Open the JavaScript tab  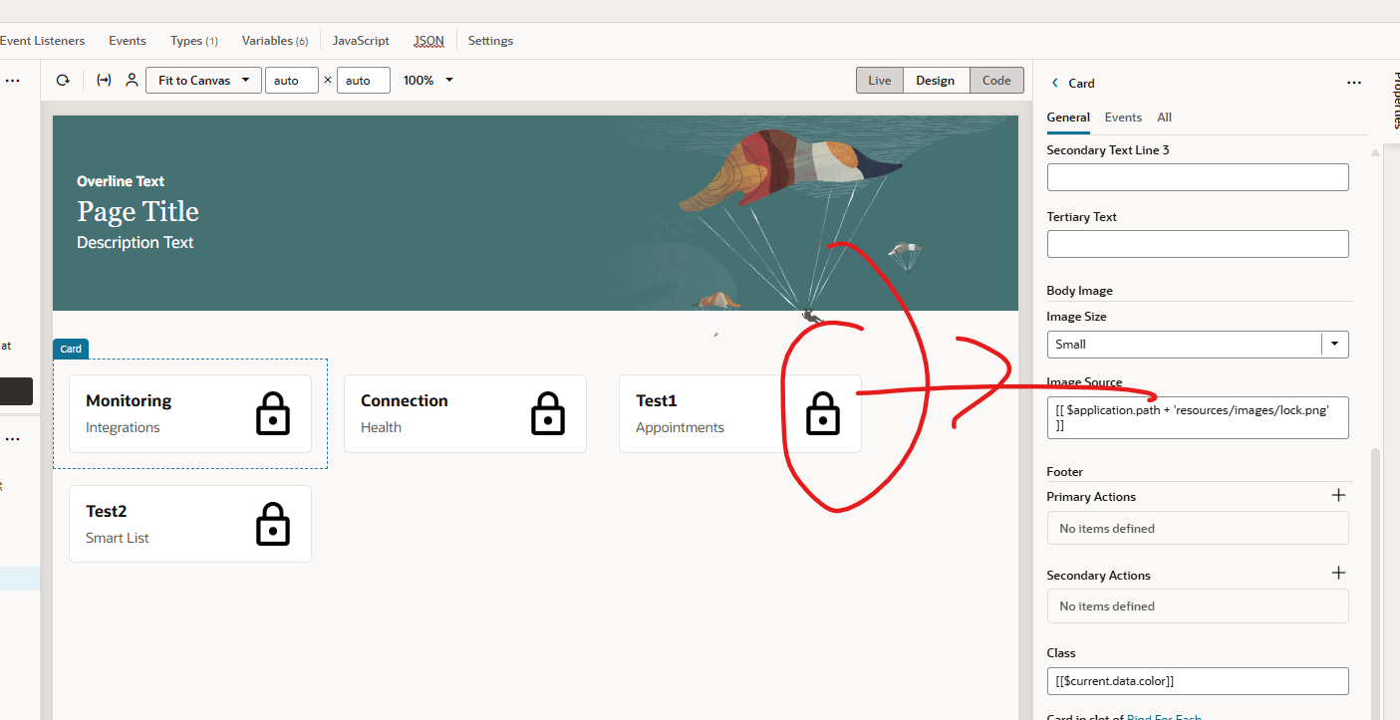(x=361, y=41)
